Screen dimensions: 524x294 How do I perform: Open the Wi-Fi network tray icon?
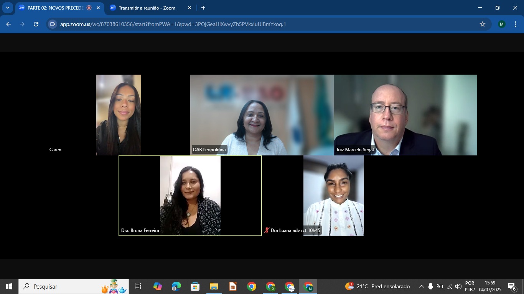pyautogui.click(x=450, y=286)
